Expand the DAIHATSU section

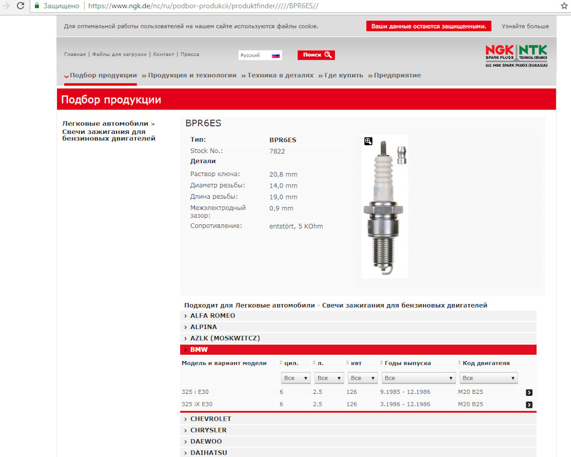358,453
